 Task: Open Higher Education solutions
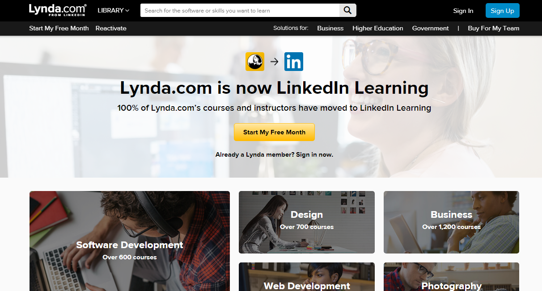coord(378,28)
